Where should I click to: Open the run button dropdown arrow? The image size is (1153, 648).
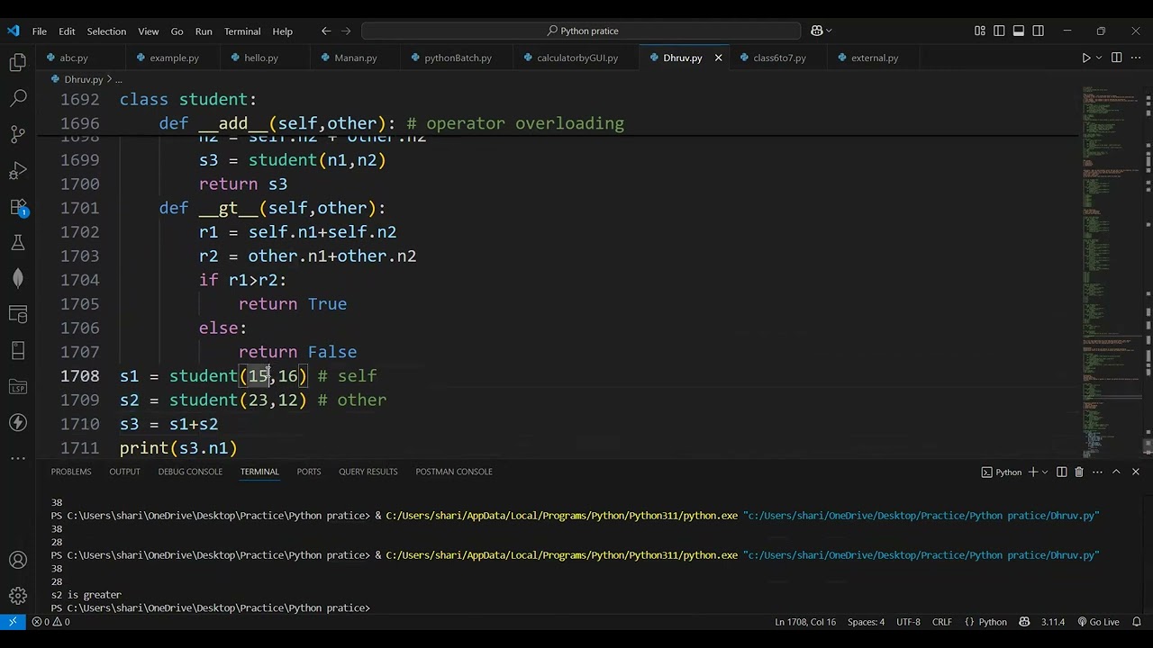tap(1099, 58)
